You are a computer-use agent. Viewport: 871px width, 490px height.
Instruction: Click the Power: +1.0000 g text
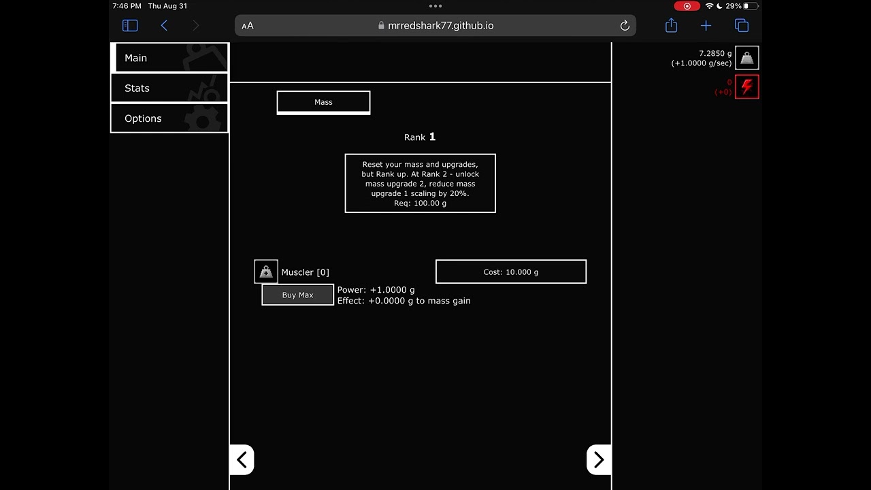tap(376, 290)
